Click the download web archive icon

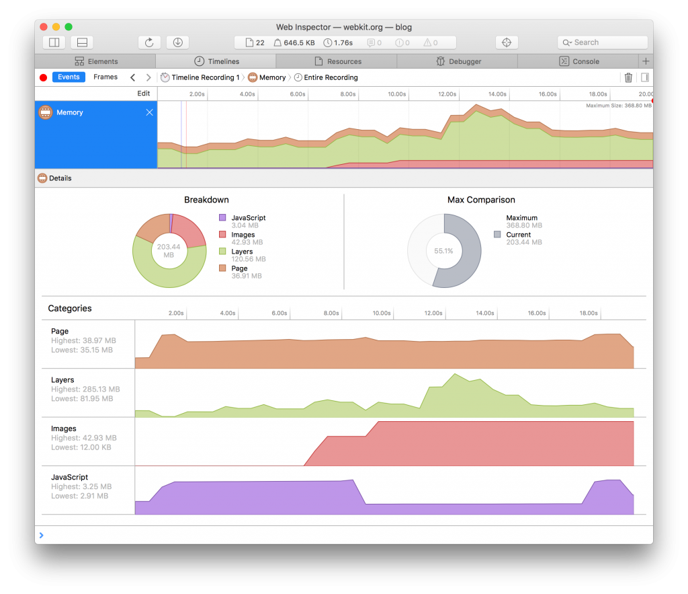tap(177, 42)
